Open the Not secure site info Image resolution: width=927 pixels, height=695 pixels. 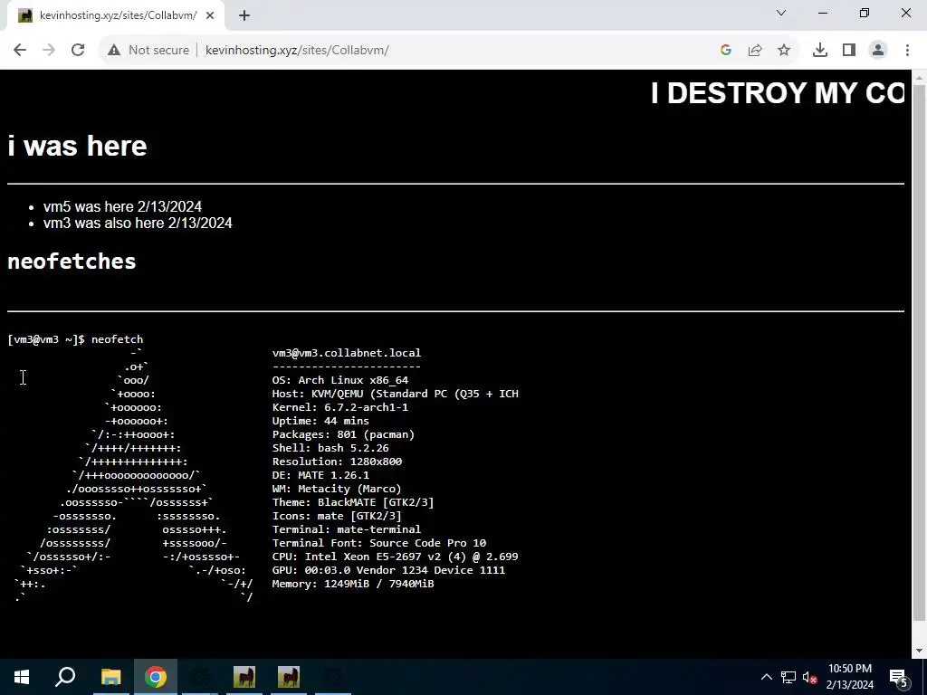click(x=148, y=51)
